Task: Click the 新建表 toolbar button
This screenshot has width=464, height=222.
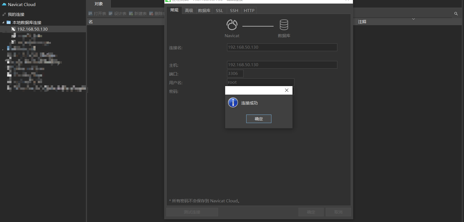Action: tap(138, 13)
